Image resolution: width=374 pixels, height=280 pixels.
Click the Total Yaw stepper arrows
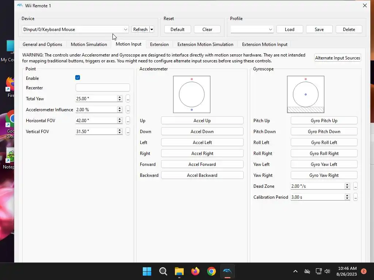tap(120, 98)
